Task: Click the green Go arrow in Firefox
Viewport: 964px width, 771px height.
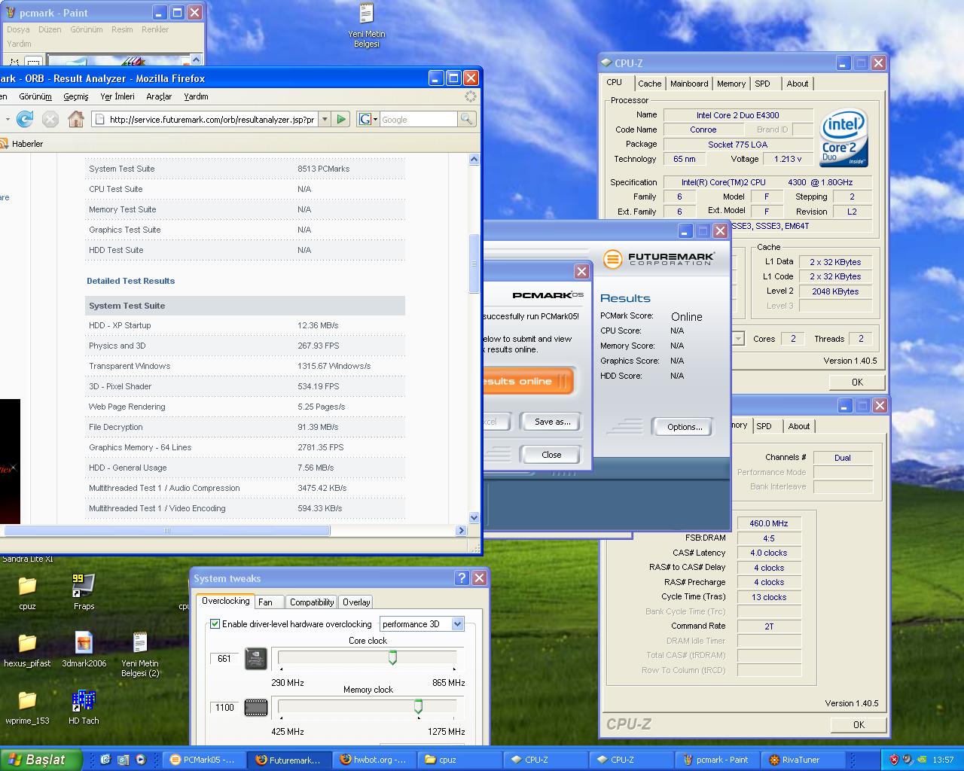Action: (x=341, y=119)
